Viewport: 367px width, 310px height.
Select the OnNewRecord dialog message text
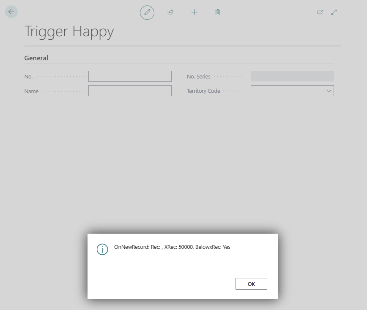click(173, 247)
